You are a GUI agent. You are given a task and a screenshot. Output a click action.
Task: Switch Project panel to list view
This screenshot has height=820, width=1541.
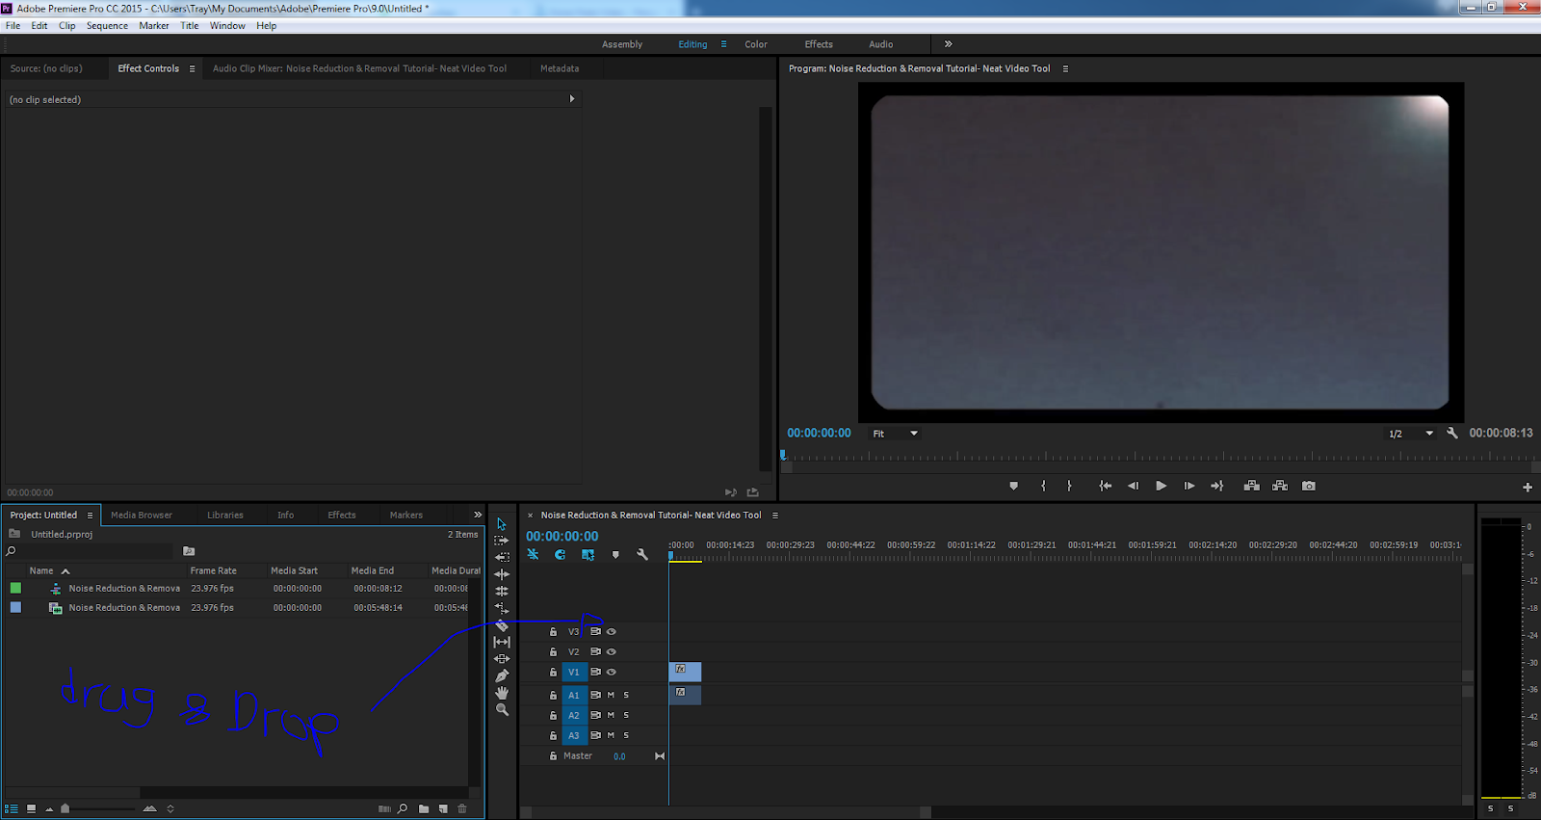pos(12,808)
